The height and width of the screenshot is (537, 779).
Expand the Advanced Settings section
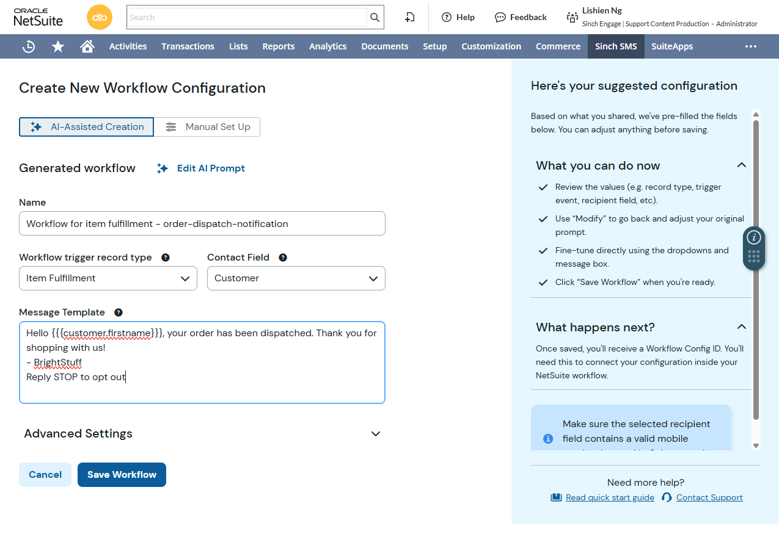click(375, 434)
